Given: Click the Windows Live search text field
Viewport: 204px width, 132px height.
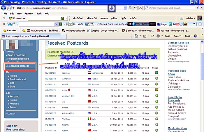Looking at the screenshot, I should 44,18.
